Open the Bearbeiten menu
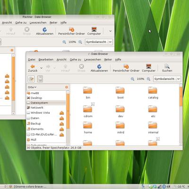189x189 pixels. (46, 60)
